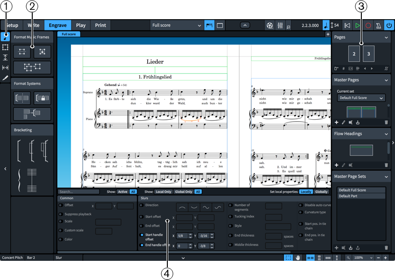395x280 pixels.
Task: Open the Mixer icon
Action: 280,25
